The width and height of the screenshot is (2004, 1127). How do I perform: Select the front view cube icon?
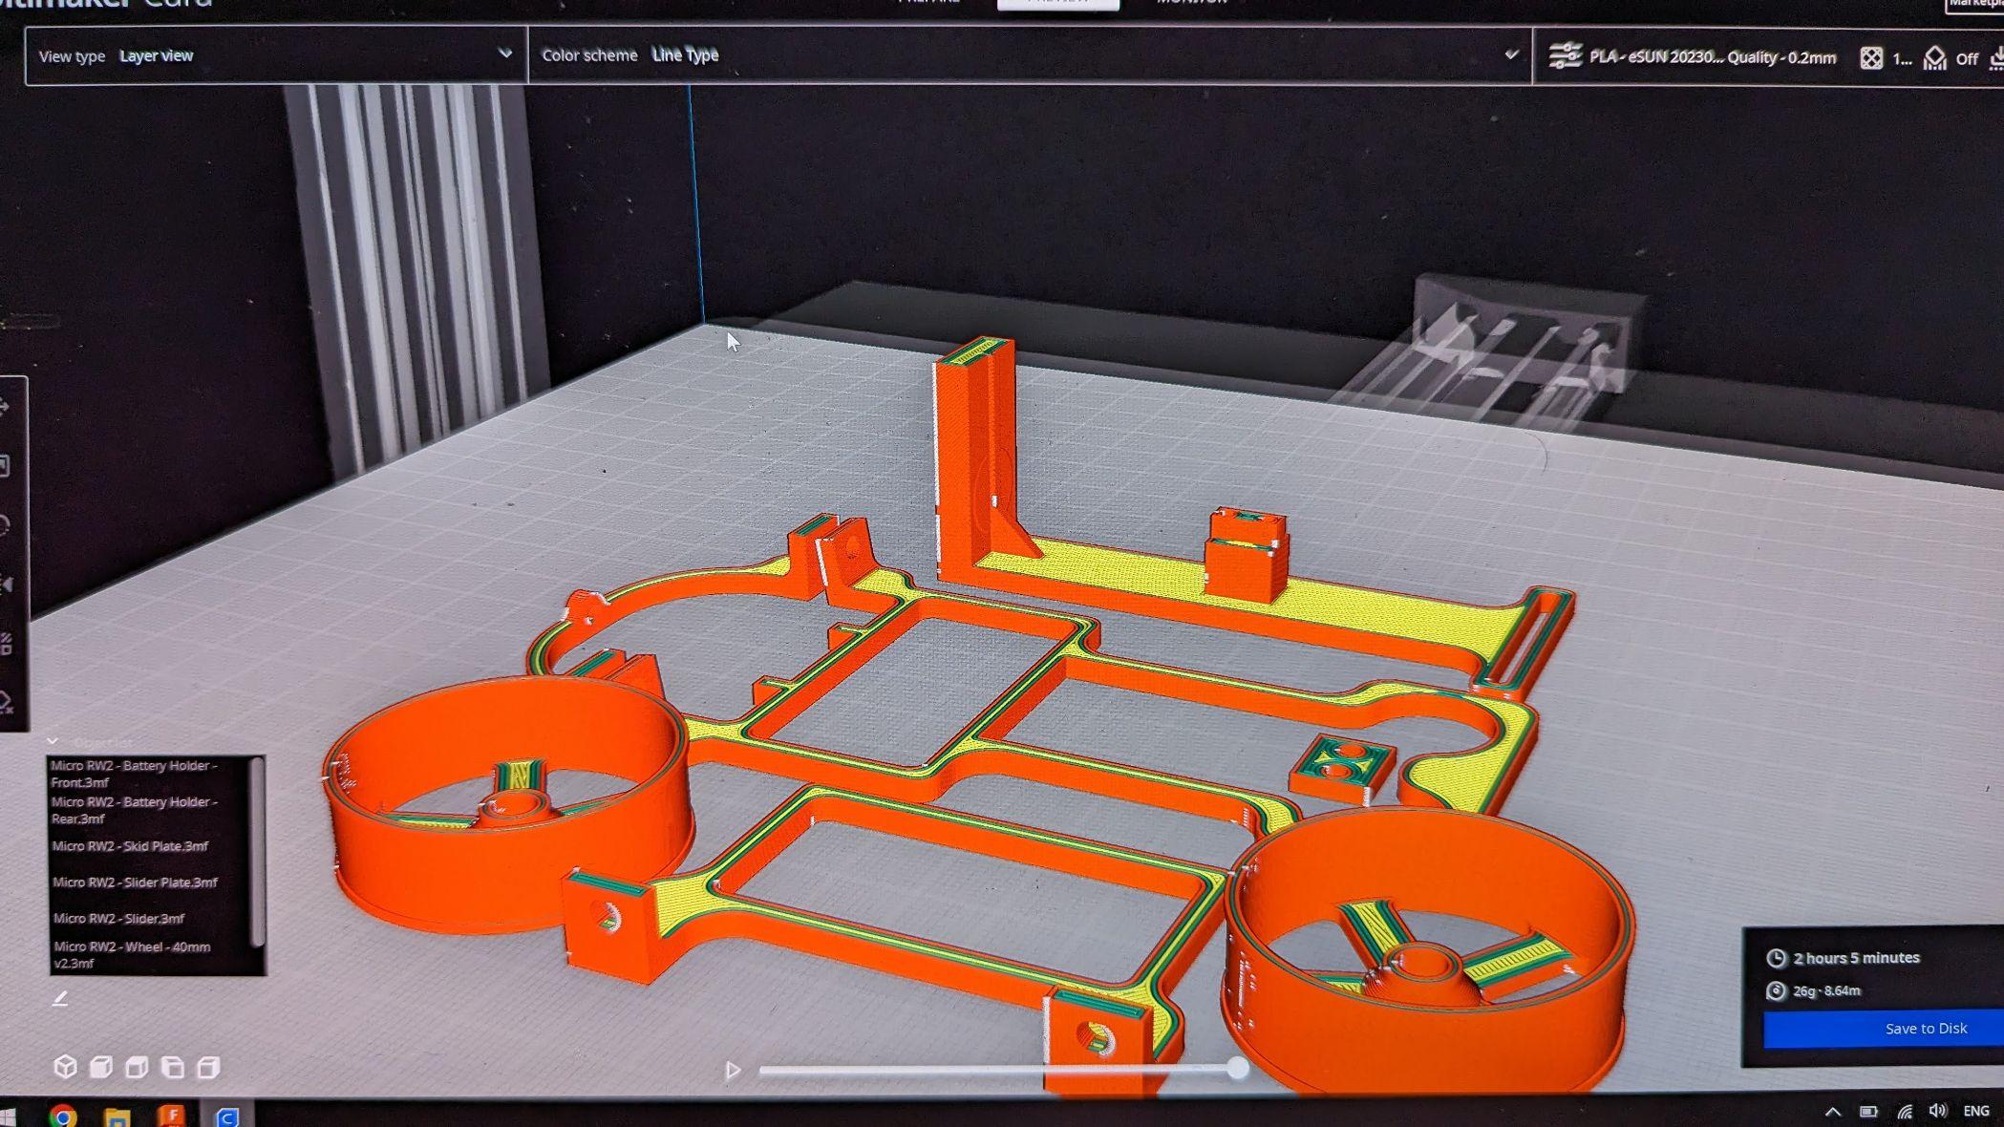pos(101,1067)
